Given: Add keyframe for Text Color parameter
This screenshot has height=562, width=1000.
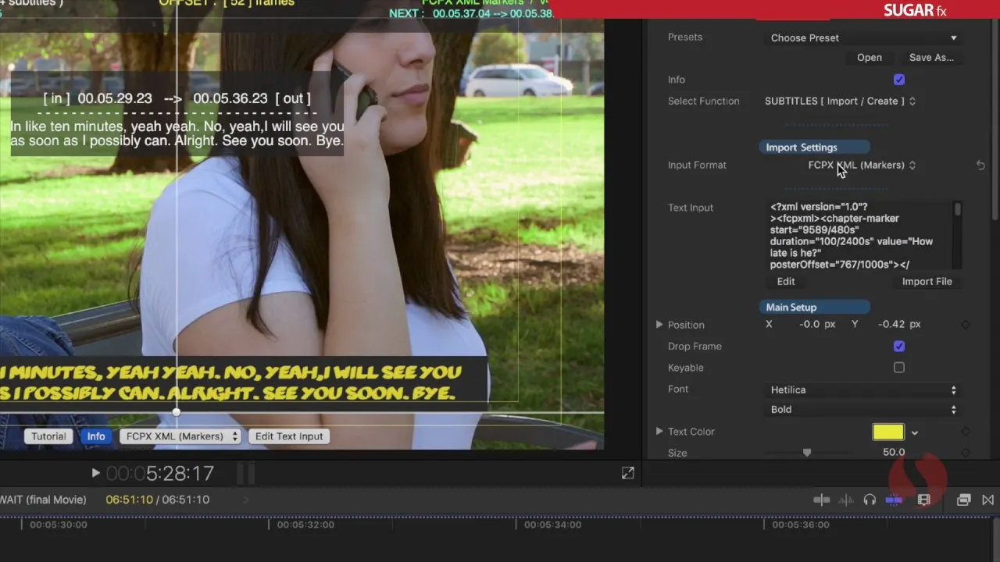Looking at the screenshot, I should click(966, 432).
